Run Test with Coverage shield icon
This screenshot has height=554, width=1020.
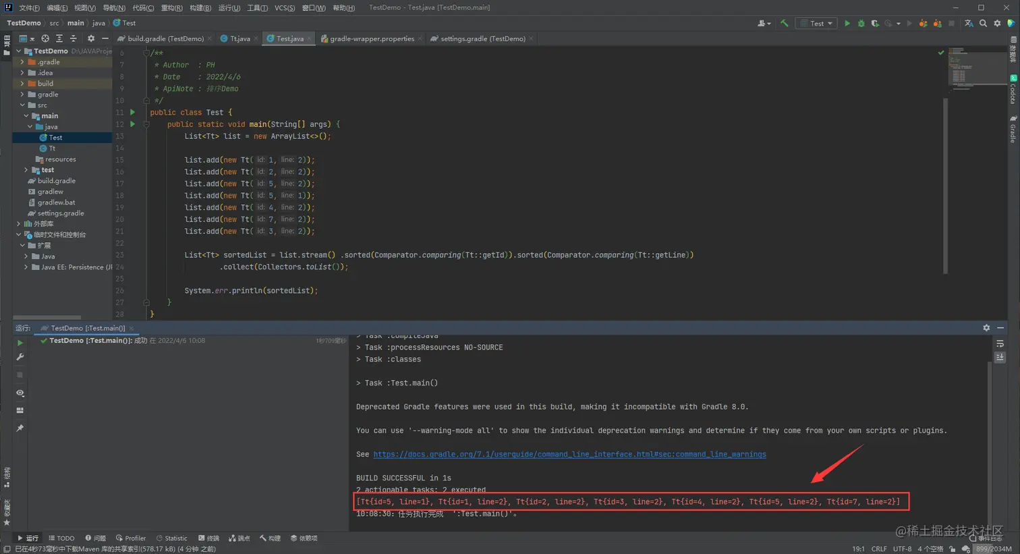click(x=874, y=22)
